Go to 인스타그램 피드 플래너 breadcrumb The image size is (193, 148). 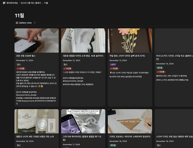point(31,3)
